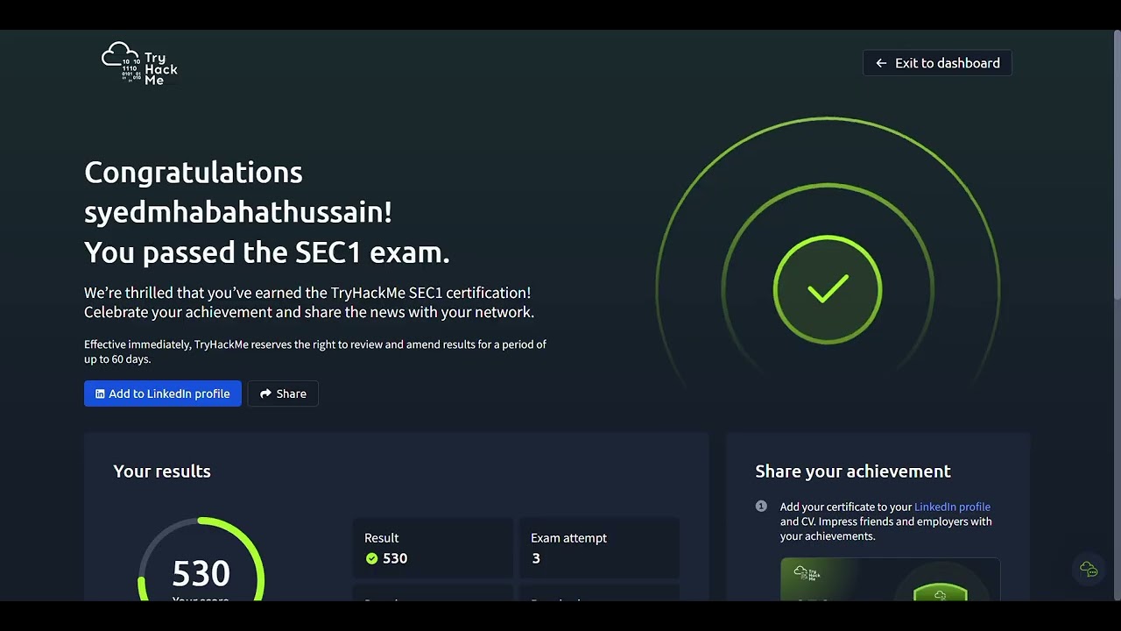
Task: Select the 530 score circular gauge
Action: [x=201, y=558]
